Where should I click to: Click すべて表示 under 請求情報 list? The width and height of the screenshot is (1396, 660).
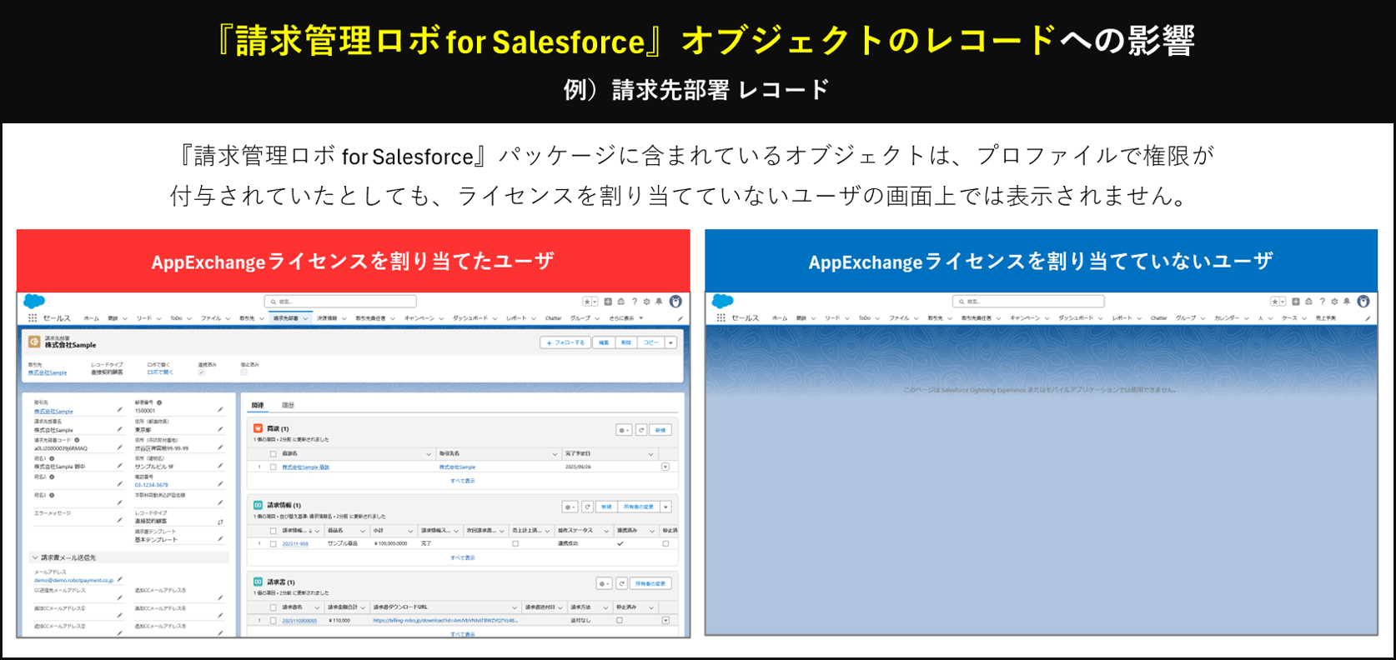[x=463, y=557]
